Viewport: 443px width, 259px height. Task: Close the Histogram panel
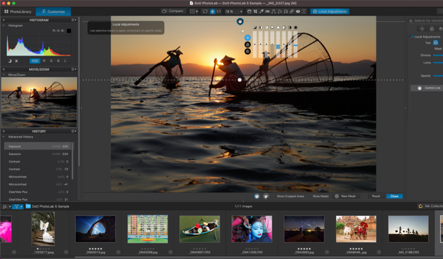coord(3,20)
